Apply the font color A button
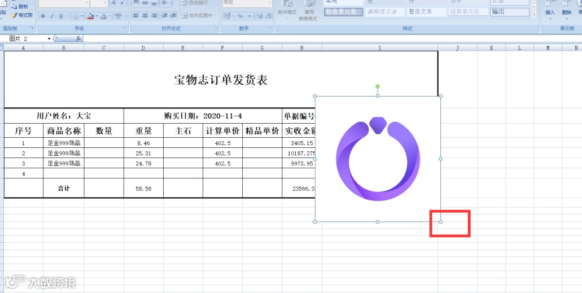Viewport: 582px width, 293px height. [103, 16]
